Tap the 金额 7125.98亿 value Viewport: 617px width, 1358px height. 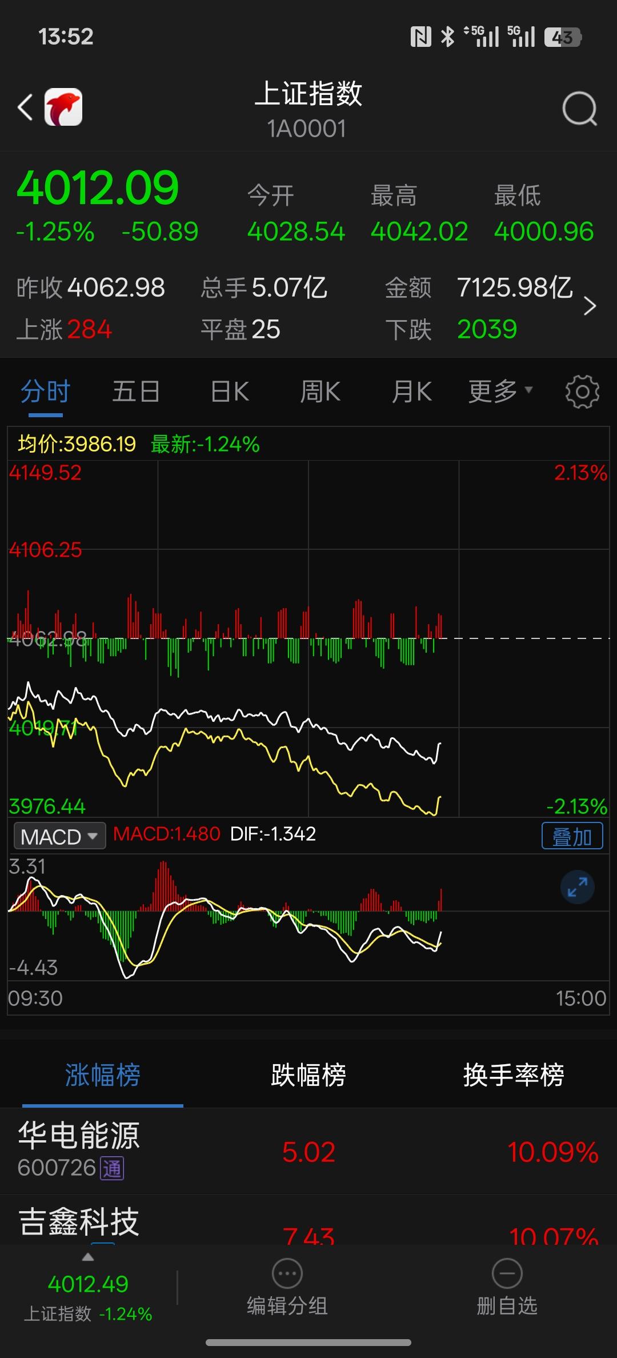(479, 287)
